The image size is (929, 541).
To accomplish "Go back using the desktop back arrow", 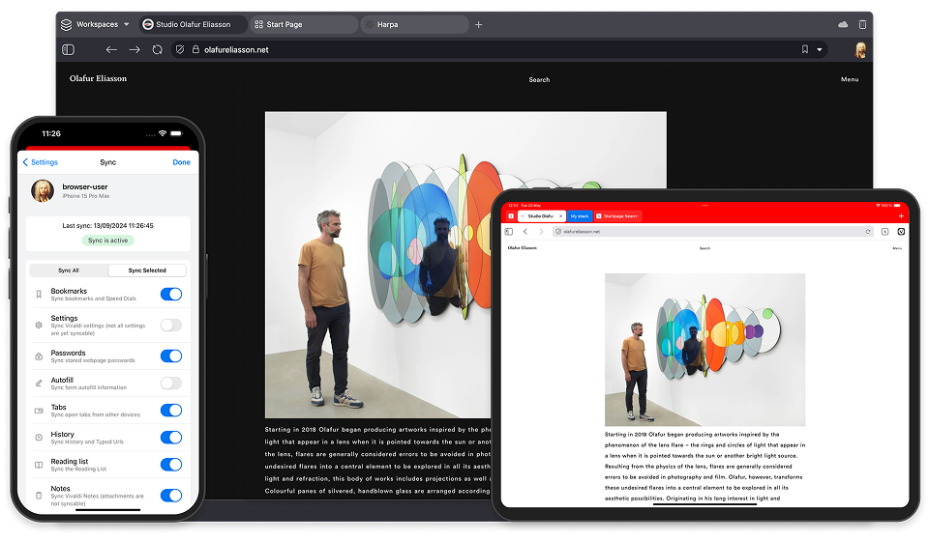I will (111, 49).
